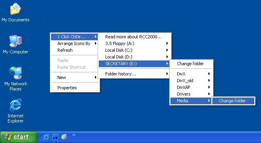Open the Start menu
Screen dimensions: 261x143
pos(19,137)
